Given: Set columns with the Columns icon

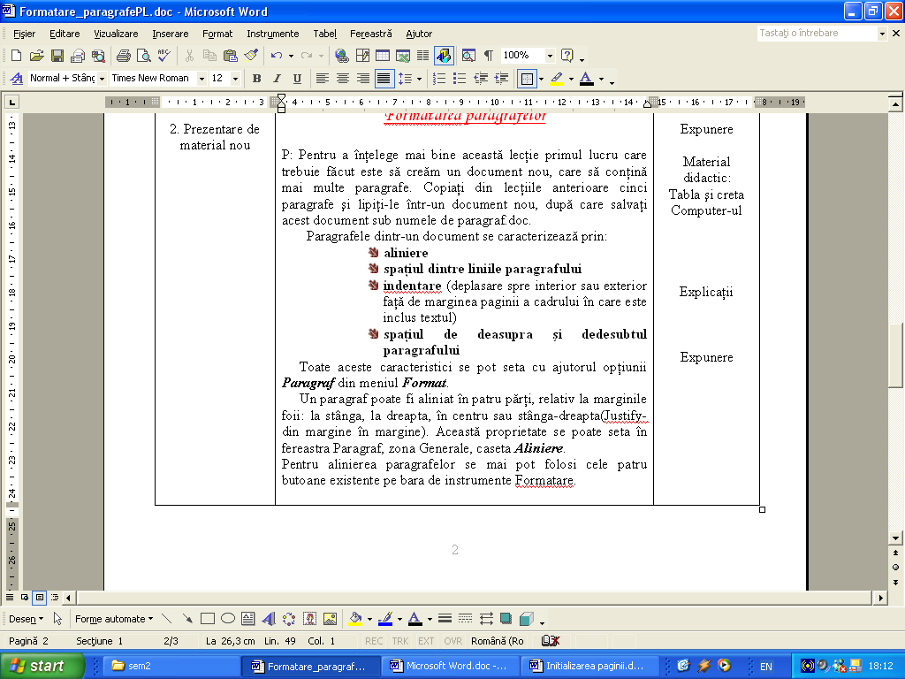Looking at the screenshot, I should click(x=423, y=56).
